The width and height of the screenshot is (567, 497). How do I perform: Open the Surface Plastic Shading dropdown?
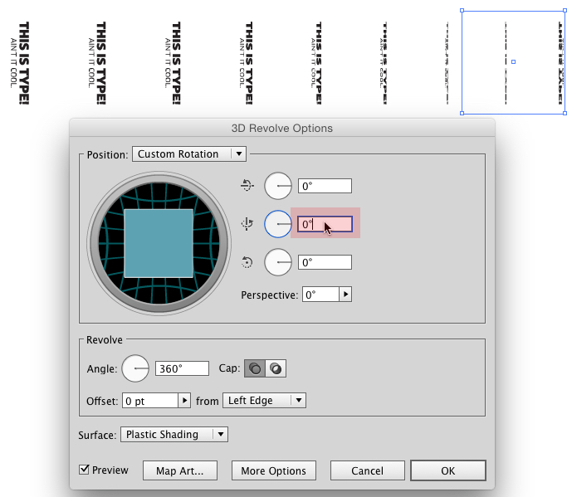point(174,435)
